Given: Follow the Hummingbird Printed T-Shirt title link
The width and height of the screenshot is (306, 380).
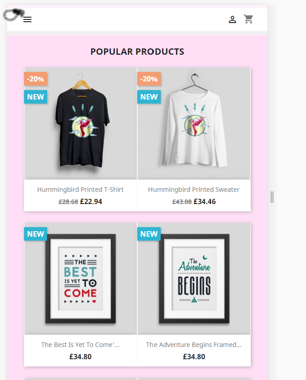Looking at the screenshot, I should click(x=80, y=190).
